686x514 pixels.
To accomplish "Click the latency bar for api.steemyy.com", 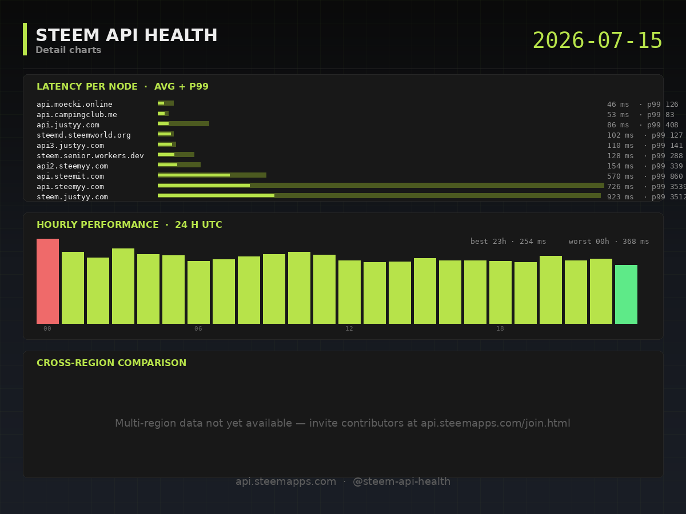I will 381,186.
